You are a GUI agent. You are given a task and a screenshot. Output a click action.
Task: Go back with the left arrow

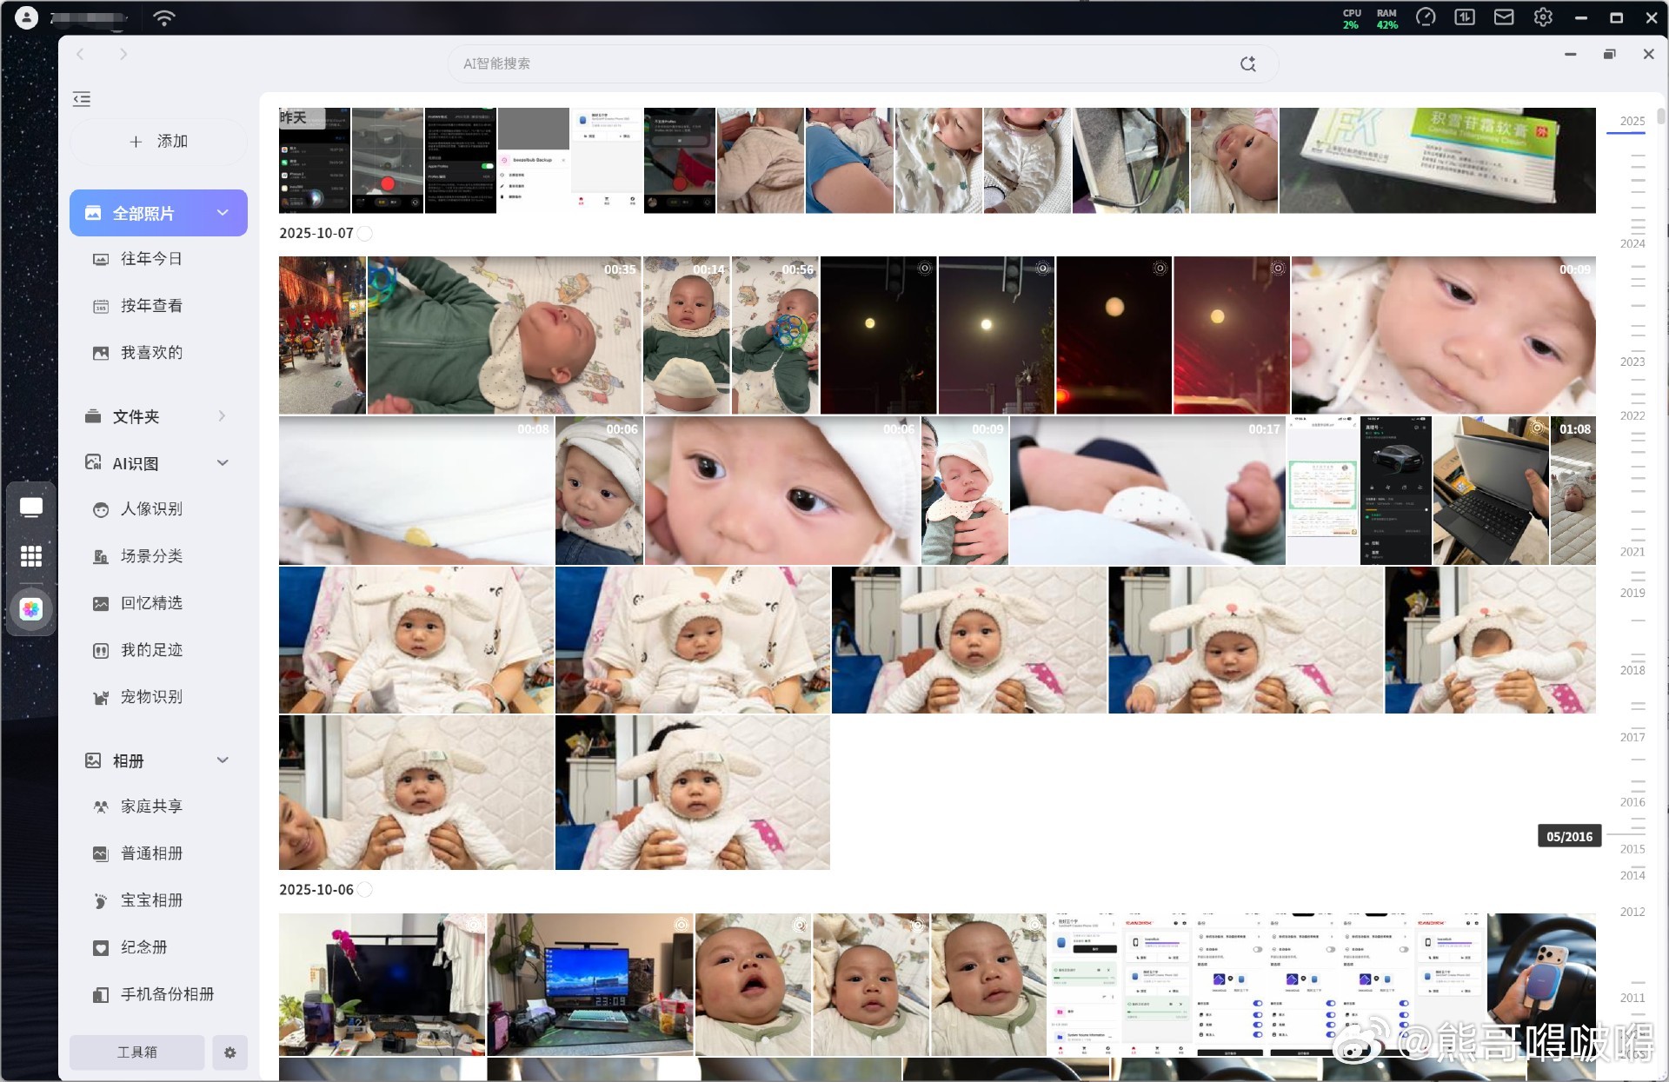(x=81, y=54)
